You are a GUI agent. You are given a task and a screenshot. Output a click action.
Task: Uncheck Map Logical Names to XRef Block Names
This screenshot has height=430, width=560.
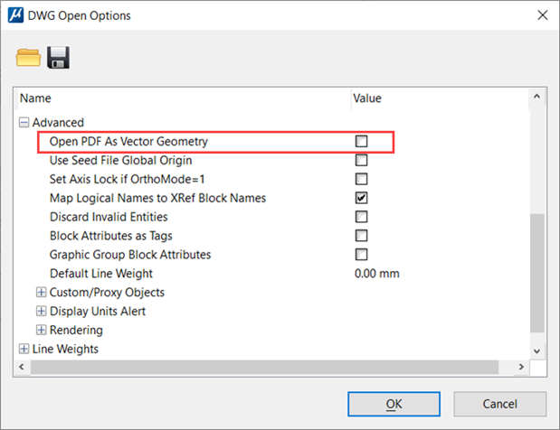pos(362,198)
